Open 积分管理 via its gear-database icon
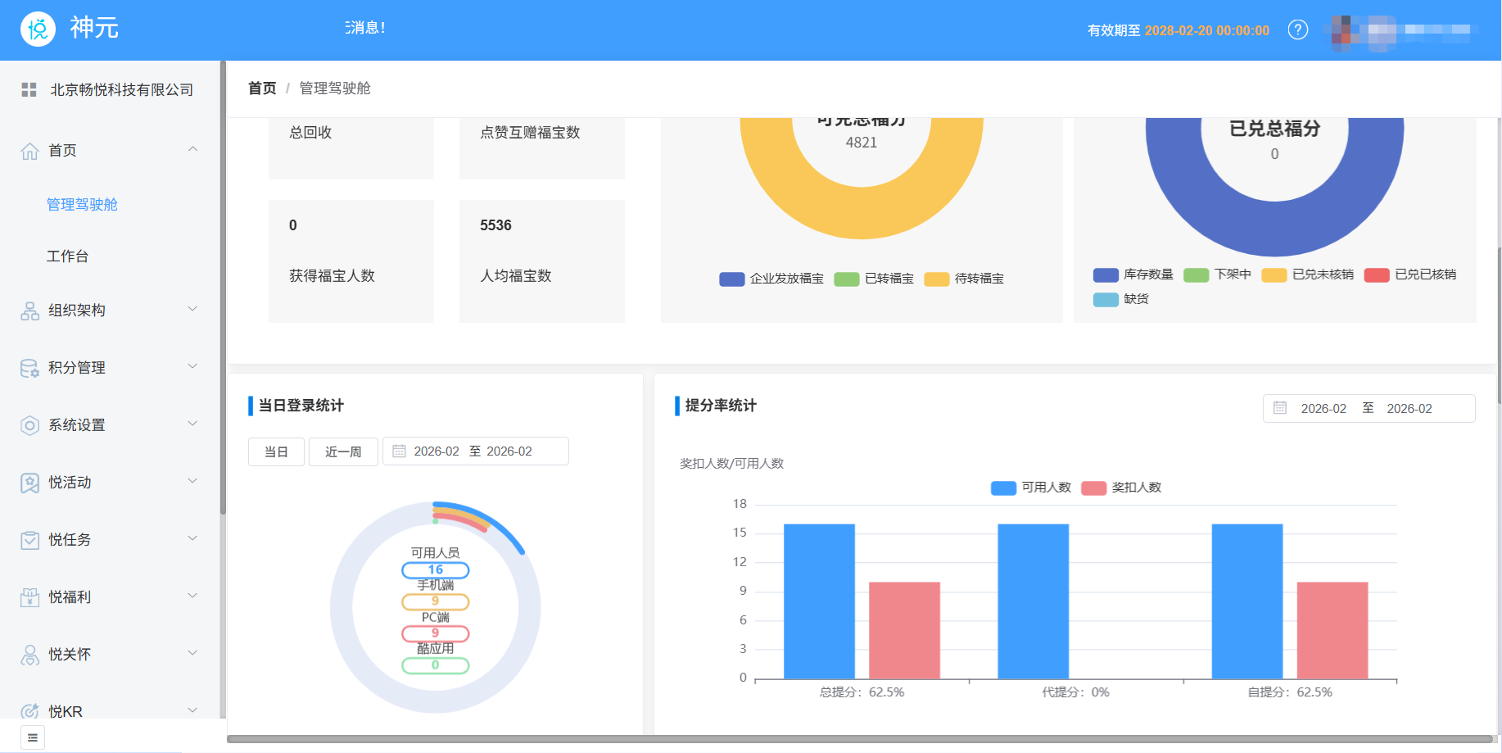The image size is (1502, 753). pos(29,367)
